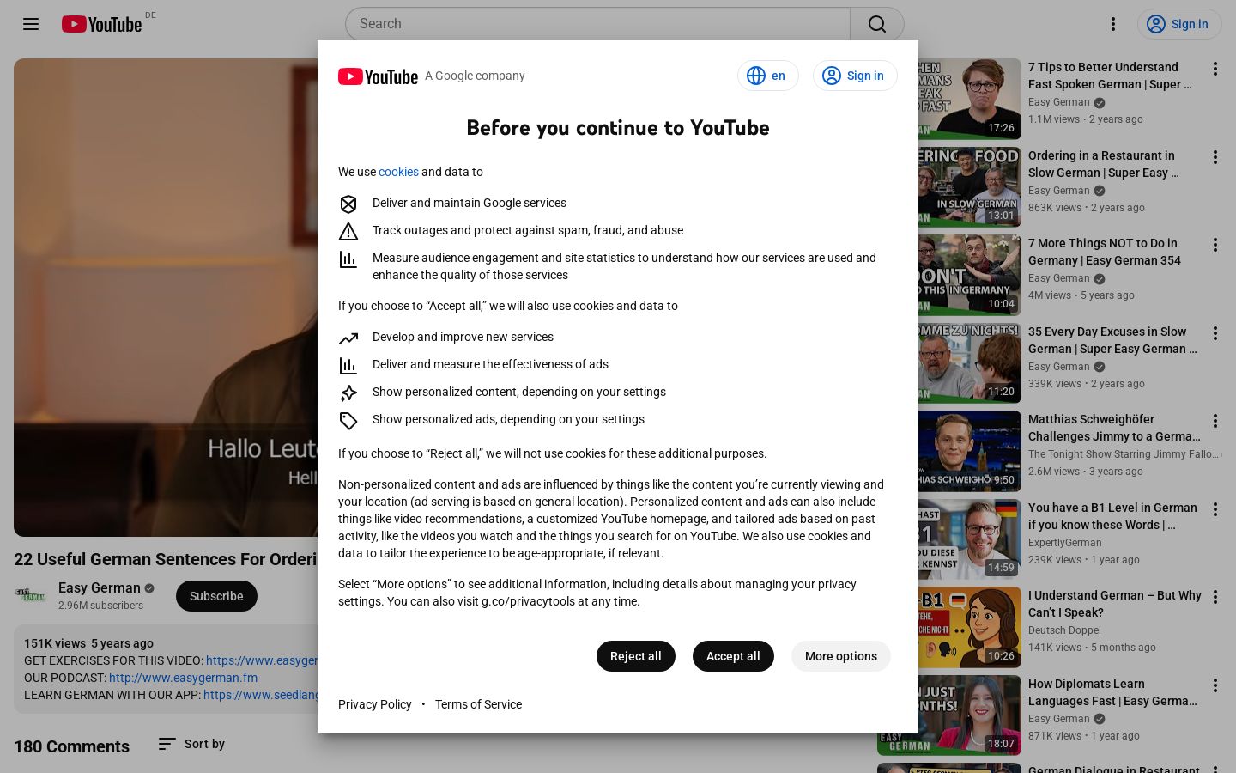Open the Sort by comments dropdown
The width and height of the screenshot is (1236, 773).
point(191,744)
